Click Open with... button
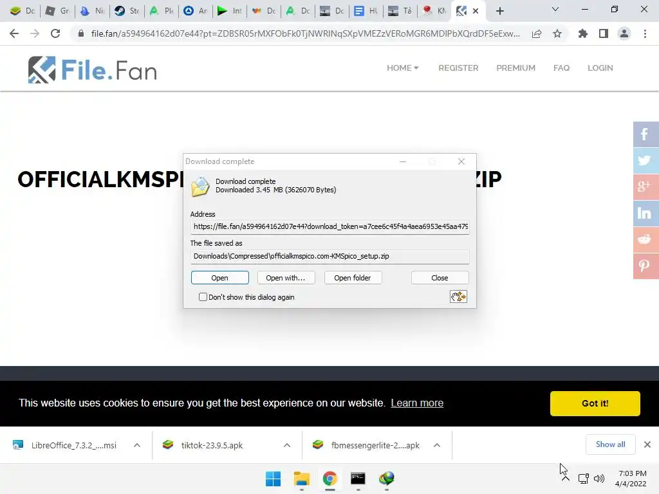Viewport: 659px width, 494px height. [x=285, y=278]
